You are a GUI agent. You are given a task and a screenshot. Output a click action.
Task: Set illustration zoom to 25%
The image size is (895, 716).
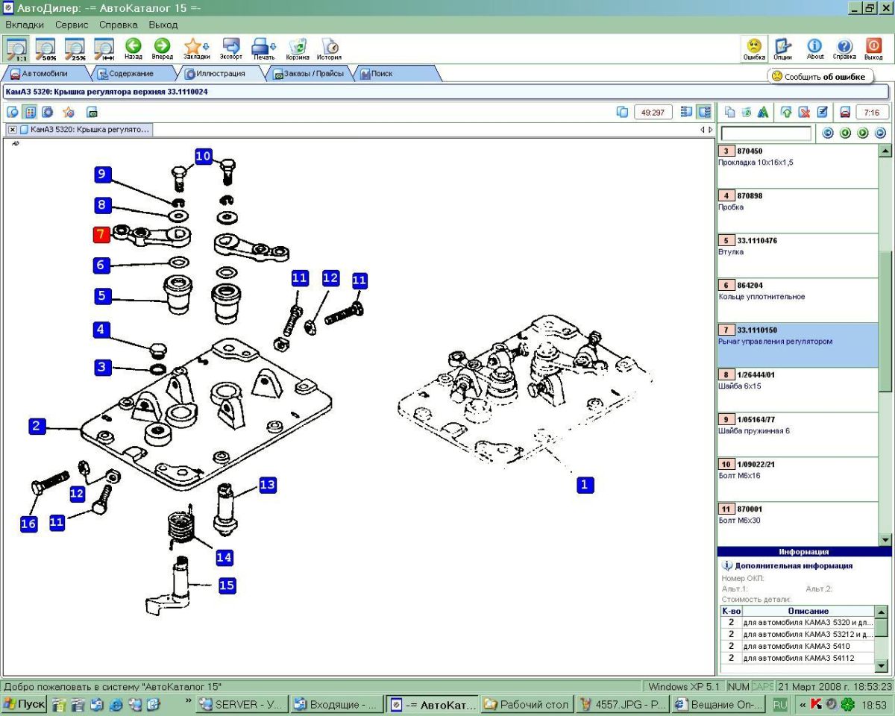[76, 48]
